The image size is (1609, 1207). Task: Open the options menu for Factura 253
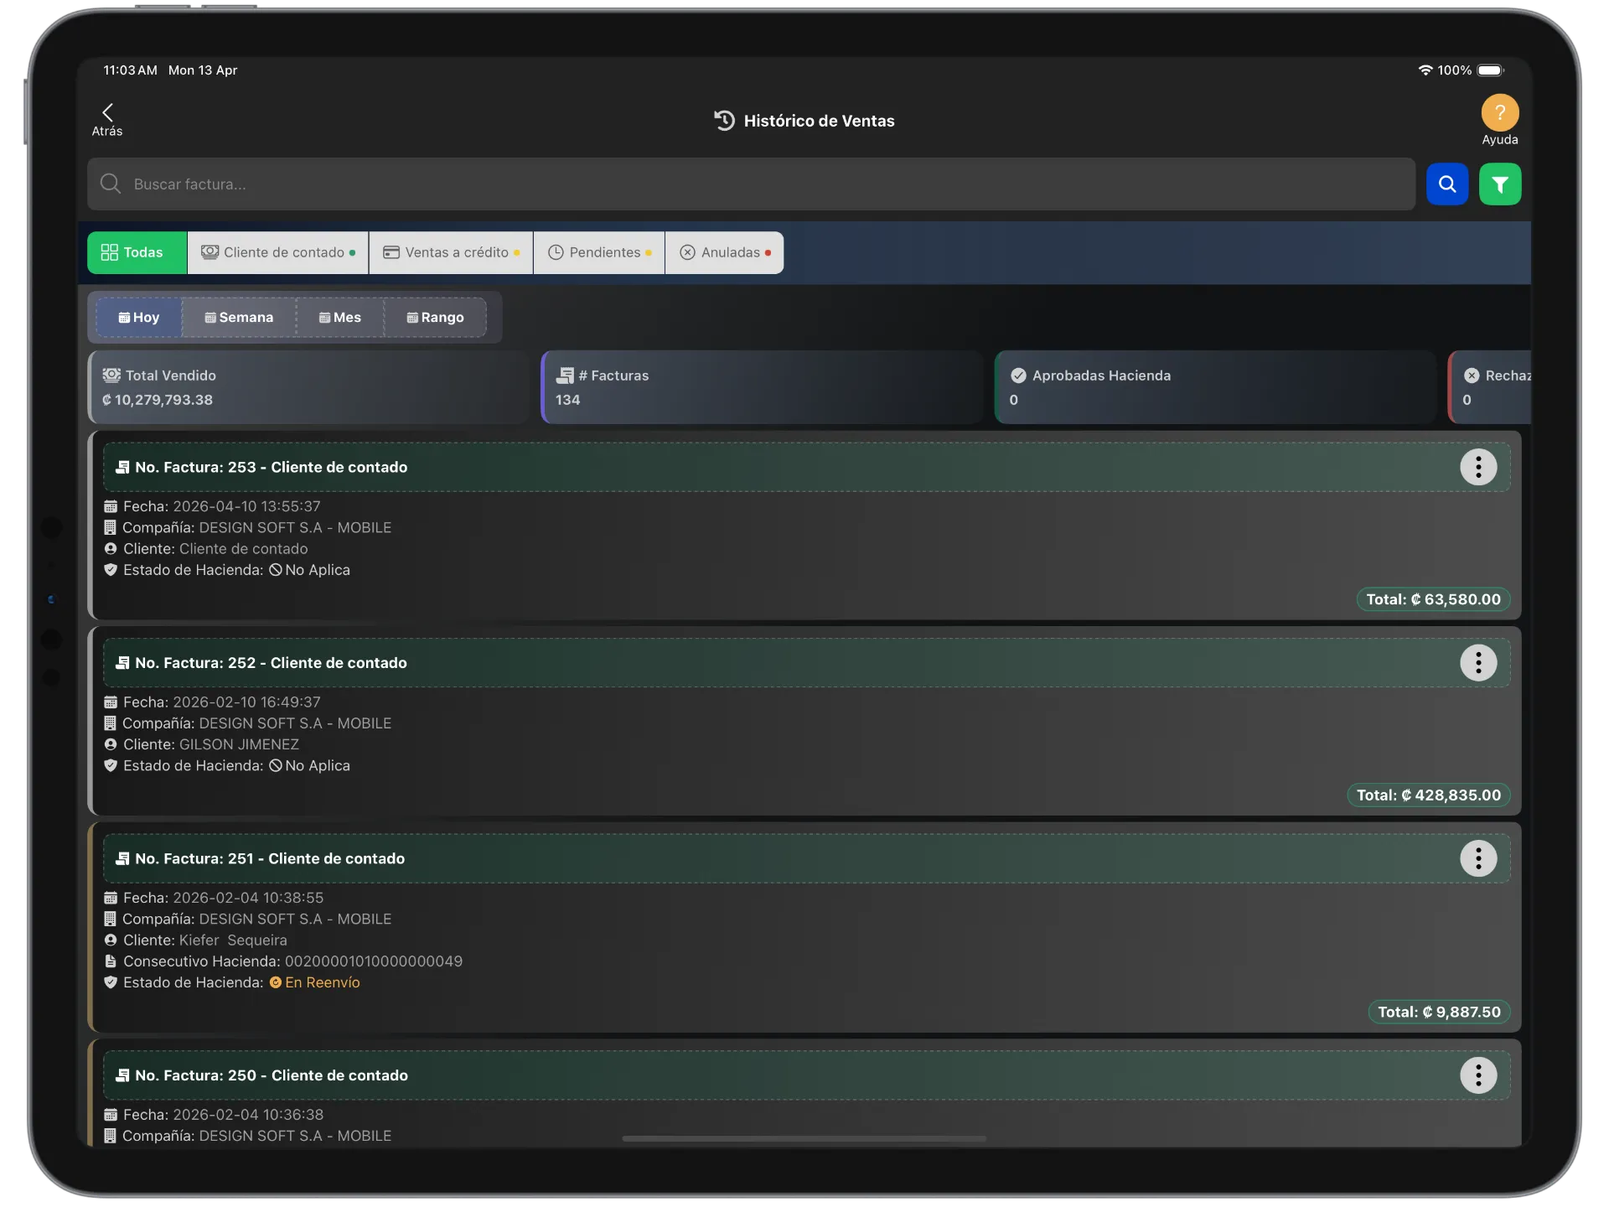[1477, 467]
